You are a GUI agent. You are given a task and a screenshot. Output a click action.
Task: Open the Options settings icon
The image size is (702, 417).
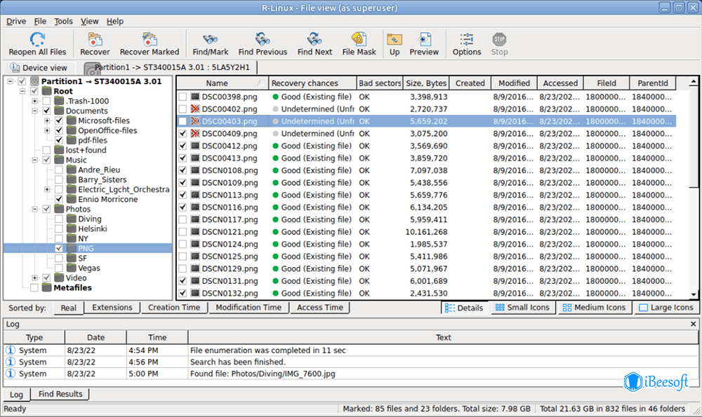(467, 39)
